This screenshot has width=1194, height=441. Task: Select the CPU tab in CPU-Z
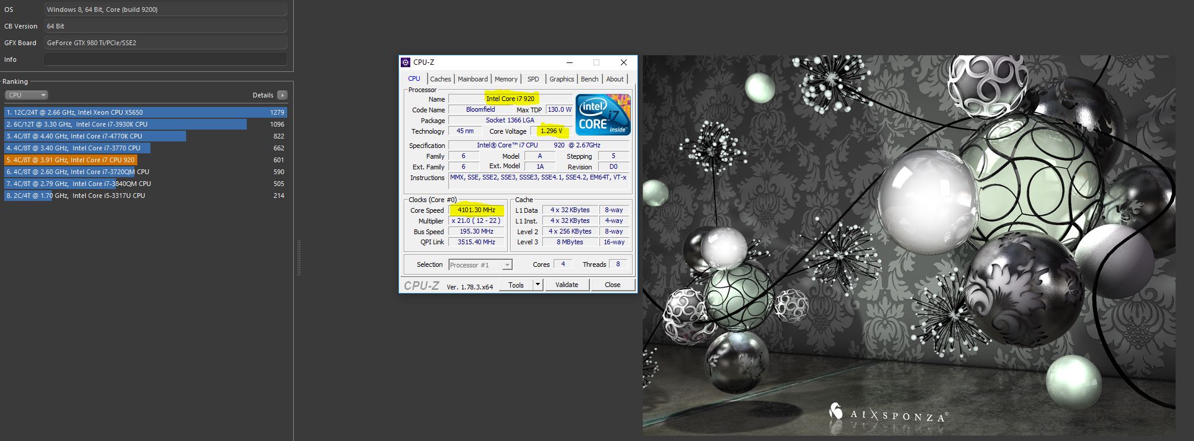(x=414, y=78)
